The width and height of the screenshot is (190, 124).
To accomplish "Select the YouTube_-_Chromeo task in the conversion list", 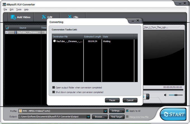I will (93, 41).
